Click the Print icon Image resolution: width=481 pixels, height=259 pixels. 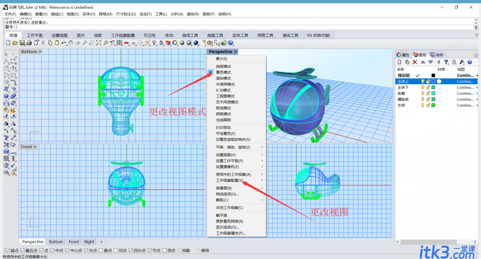pyautogui.click(x=29, y=43)
